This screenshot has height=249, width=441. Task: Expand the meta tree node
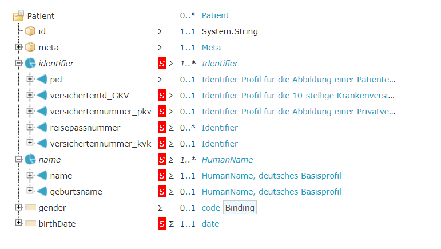tap(19, 47)
